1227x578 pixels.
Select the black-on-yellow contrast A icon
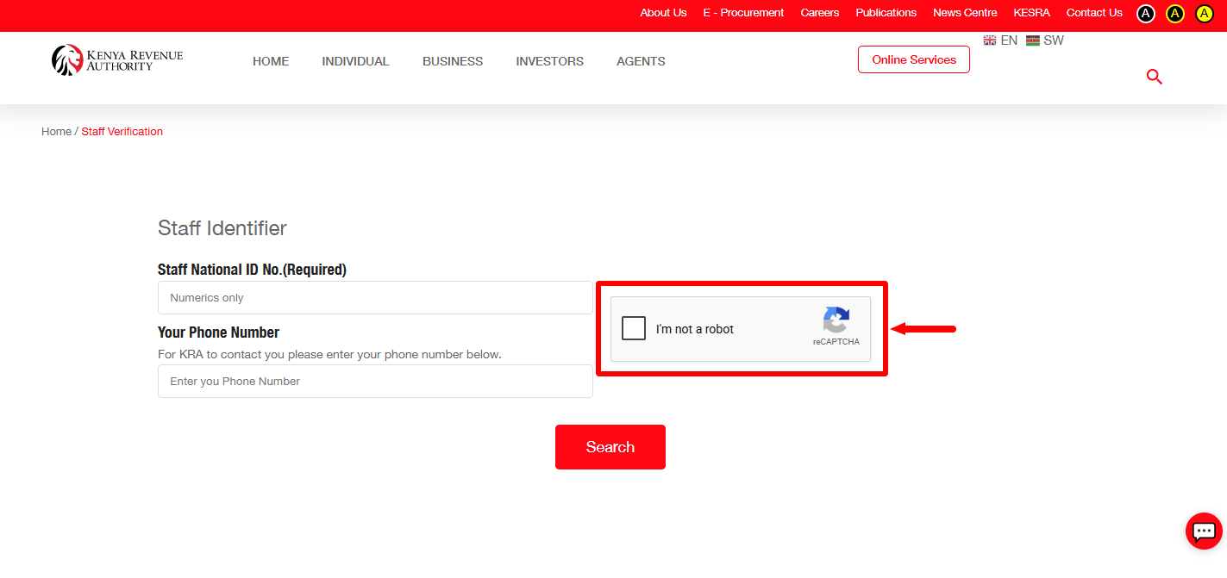[x=1205, y=13]
